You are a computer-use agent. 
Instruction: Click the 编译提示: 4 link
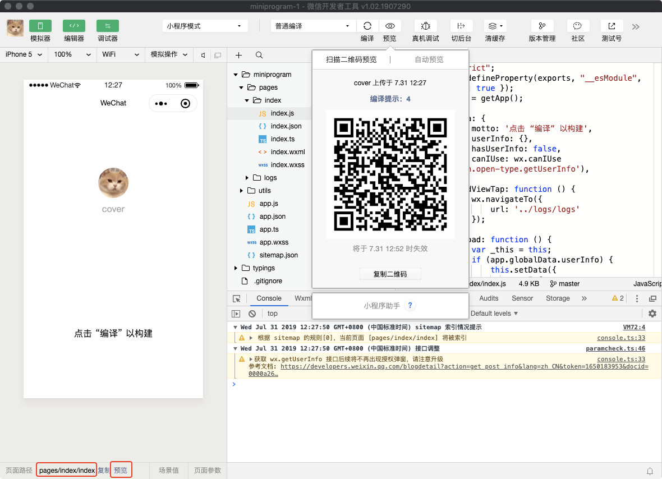tap(390, 99)
